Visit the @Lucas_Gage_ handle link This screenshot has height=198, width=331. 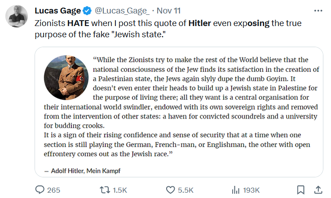(x=122, y=11)
